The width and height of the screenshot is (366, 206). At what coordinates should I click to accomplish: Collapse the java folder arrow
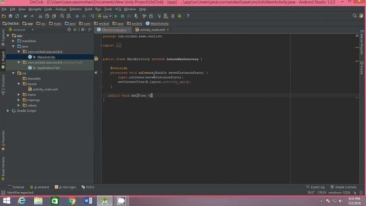13,46
